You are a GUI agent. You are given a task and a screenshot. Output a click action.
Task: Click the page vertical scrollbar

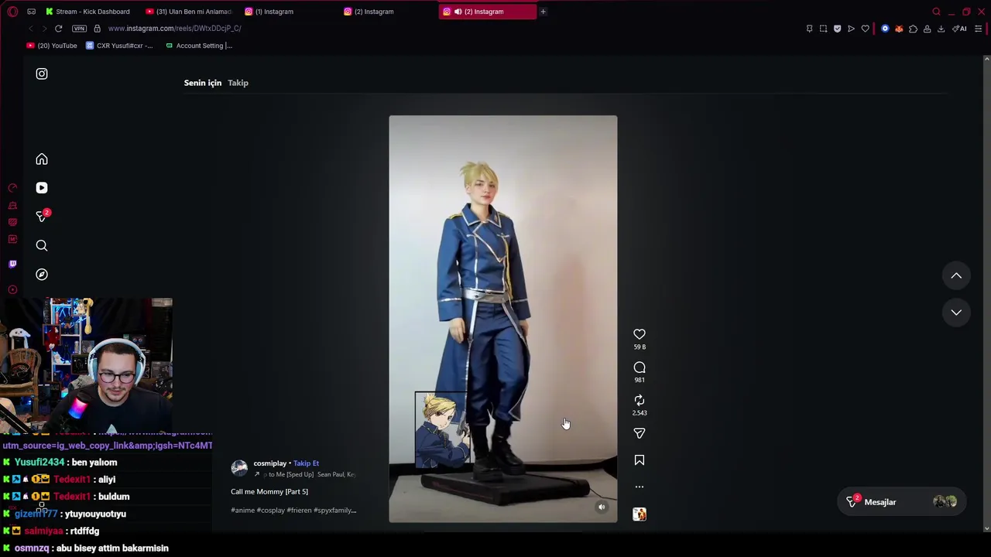pyautogui.click(x=986, y=294)
